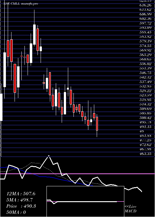Select the 542.12 price axis label
The width and height of the screenshot is (155, 217).
pyautogui.click(x=145, y=77)
